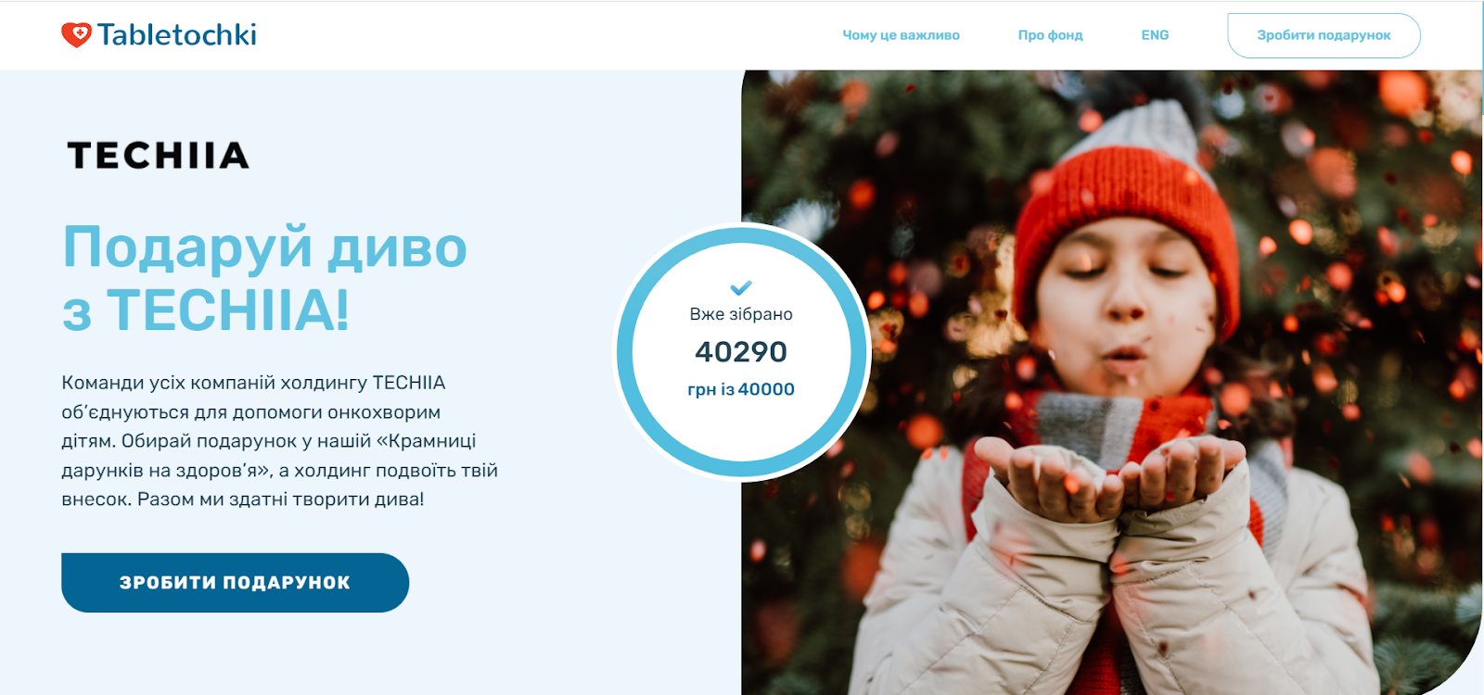Viewport: 1484px width, 695px height.
Task: Click the 'Подаруй диво з TECHIIA!' heading
Action: click(264, 277)
